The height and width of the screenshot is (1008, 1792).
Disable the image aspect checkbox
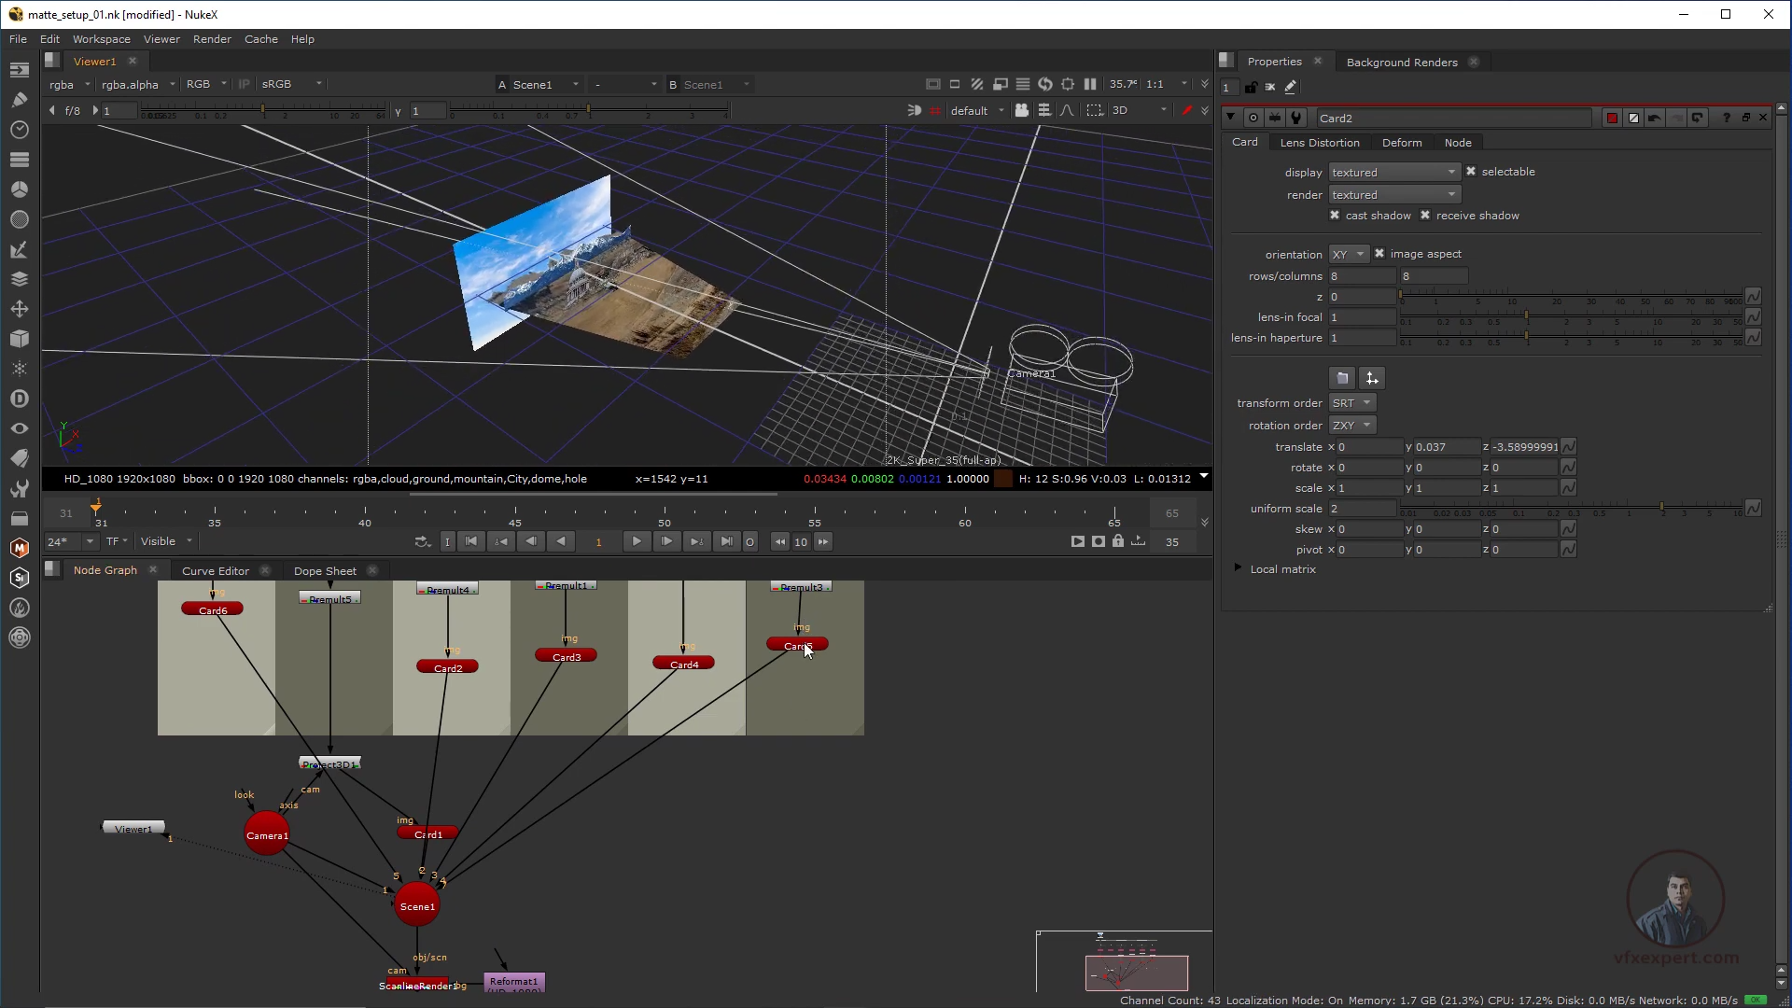point(1379,254)
